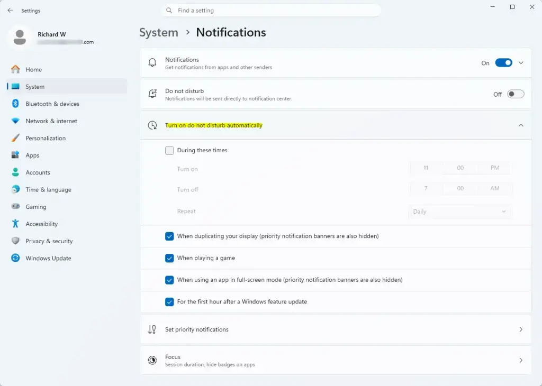
Task: Turn on the Do not disturb toggle
Action: (516, 94)
